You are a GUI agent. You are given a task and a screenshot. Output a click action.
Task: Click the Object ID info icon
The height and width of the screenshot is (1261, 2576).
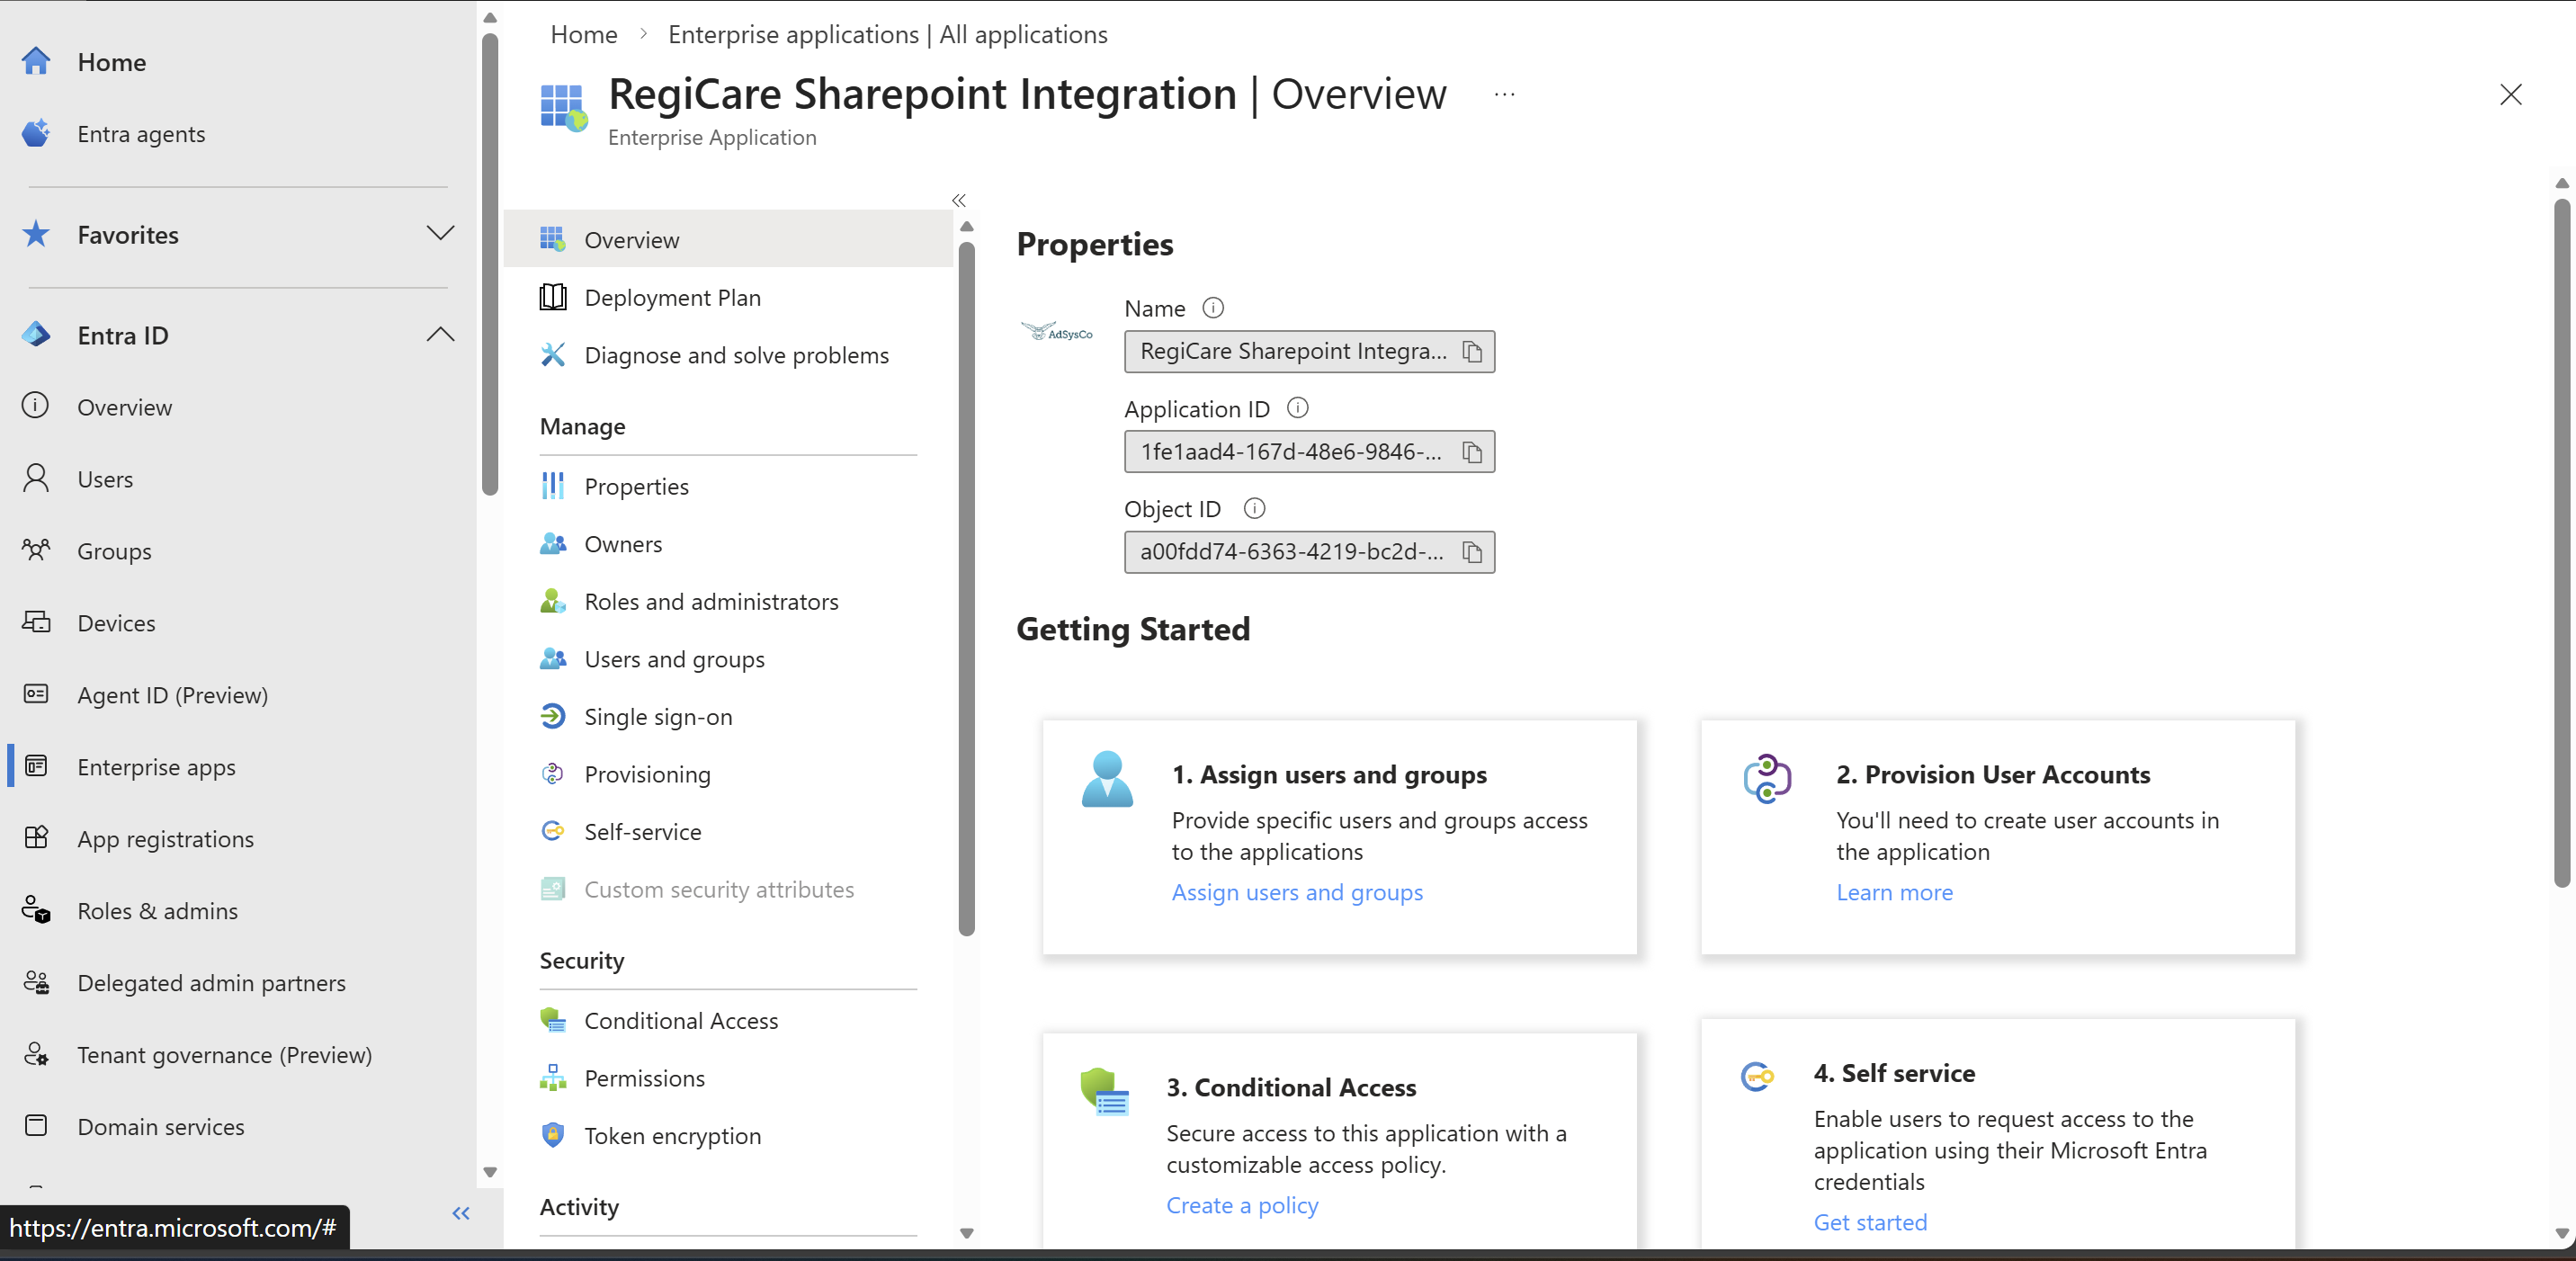[x=1253, y=508]
